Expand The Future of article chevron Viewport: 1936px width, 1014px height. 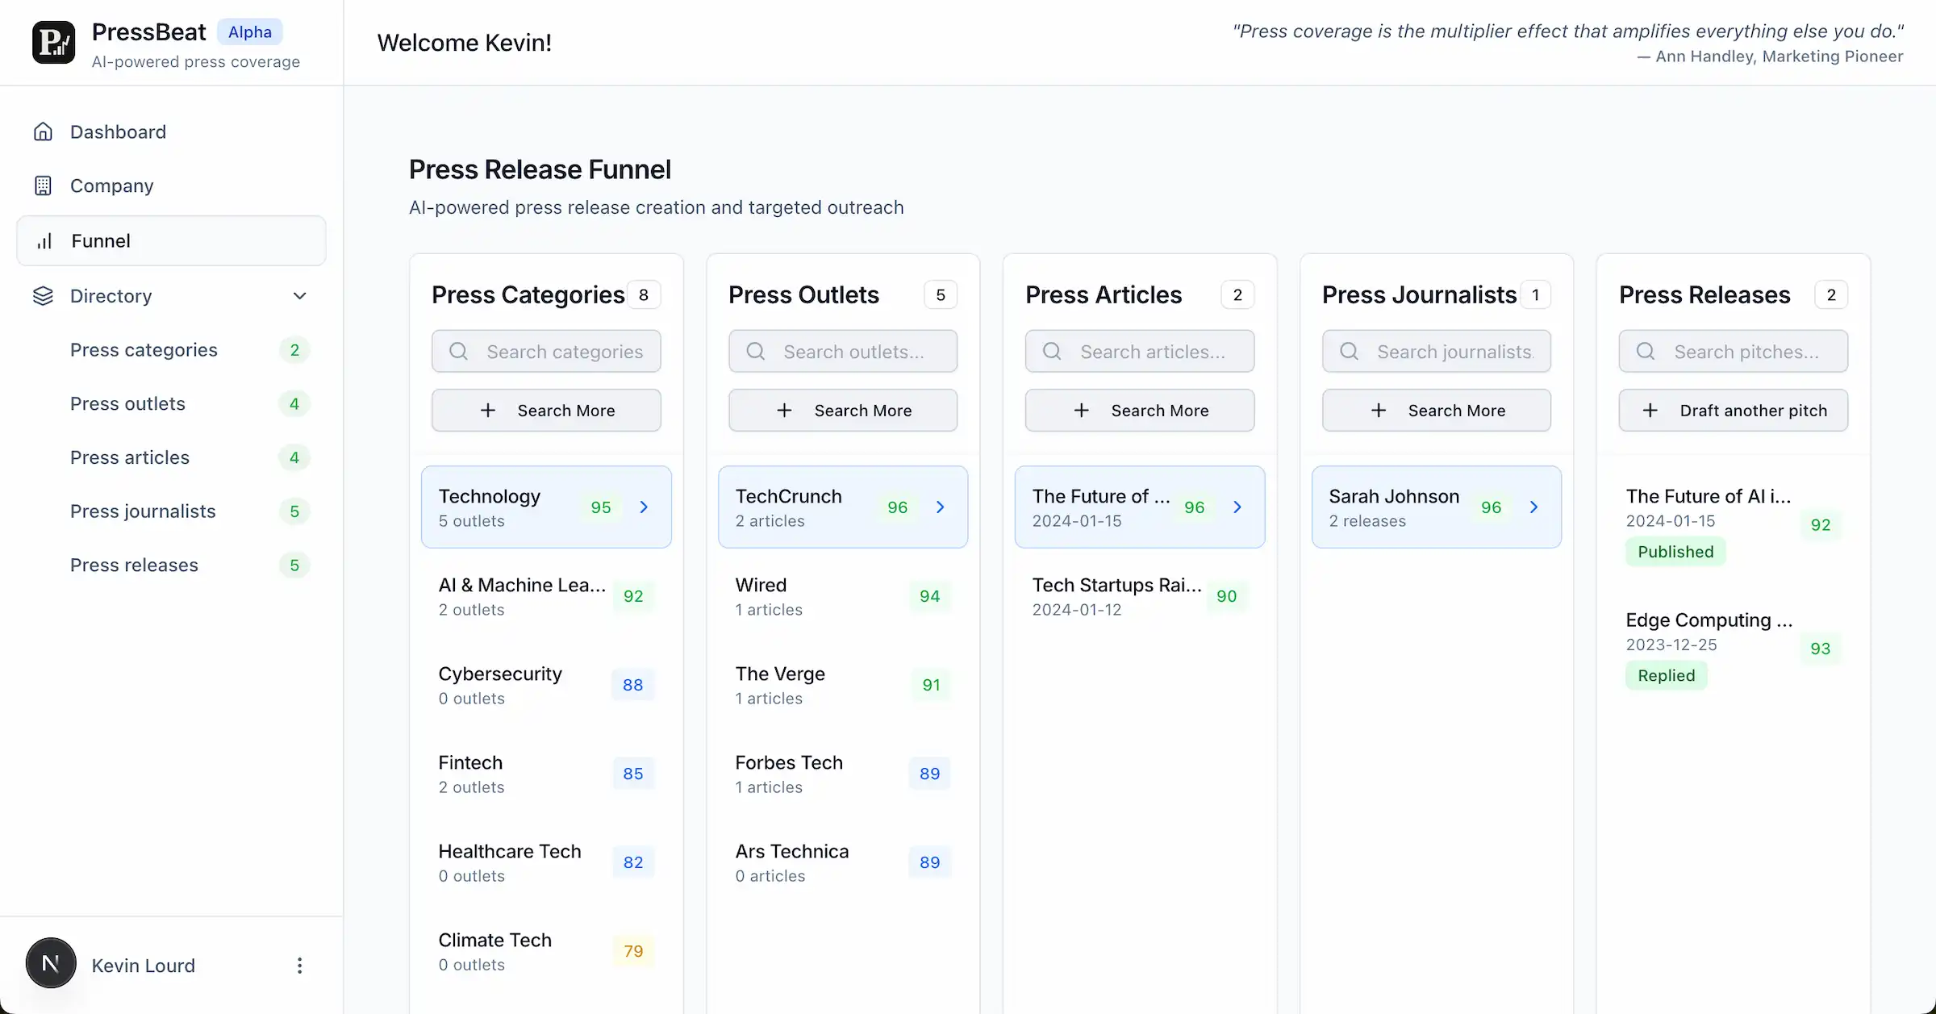(1237, 507)
